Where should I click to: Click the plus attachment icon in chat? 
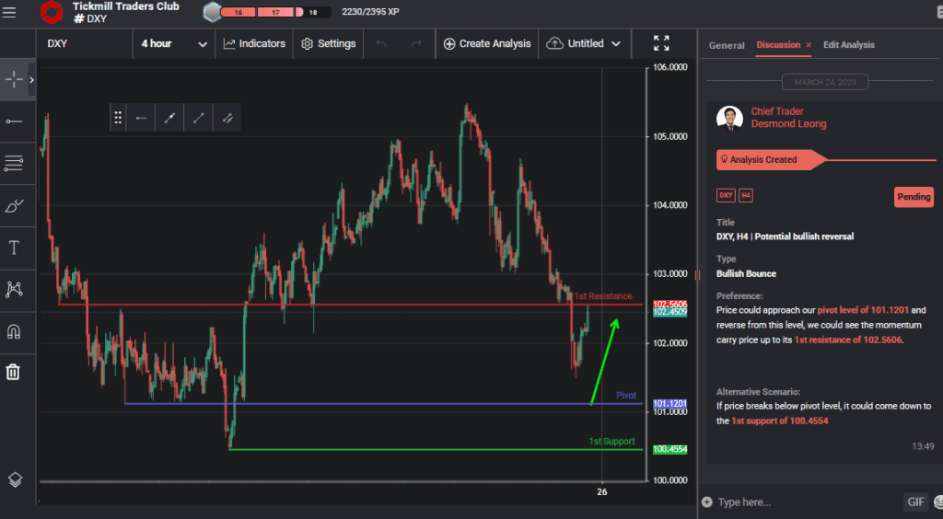click(x=706, y=502)
